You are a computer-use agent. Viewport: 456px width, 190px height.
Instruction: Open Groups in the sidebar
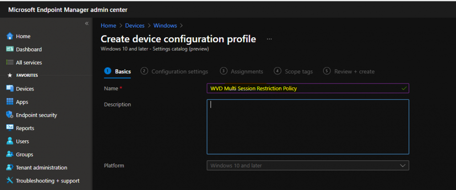(x=24, y=154)
